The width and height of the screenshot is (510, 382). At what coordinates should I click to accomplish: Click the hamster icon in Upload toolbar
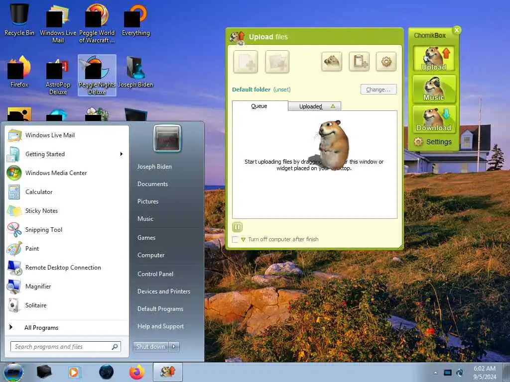click(332, 61)
